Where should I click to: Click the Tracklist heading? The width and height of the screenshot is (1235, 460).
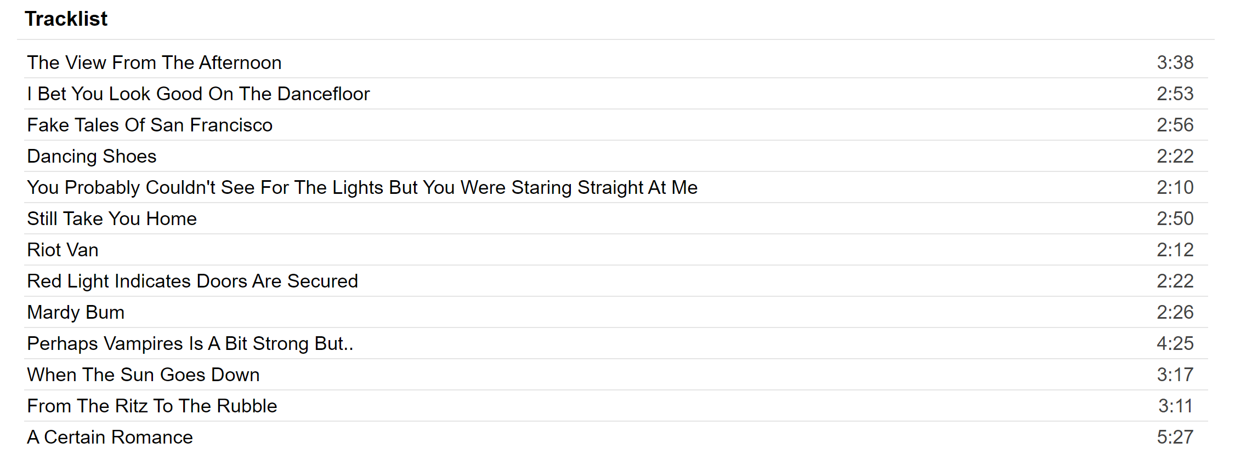pos(66,19)
